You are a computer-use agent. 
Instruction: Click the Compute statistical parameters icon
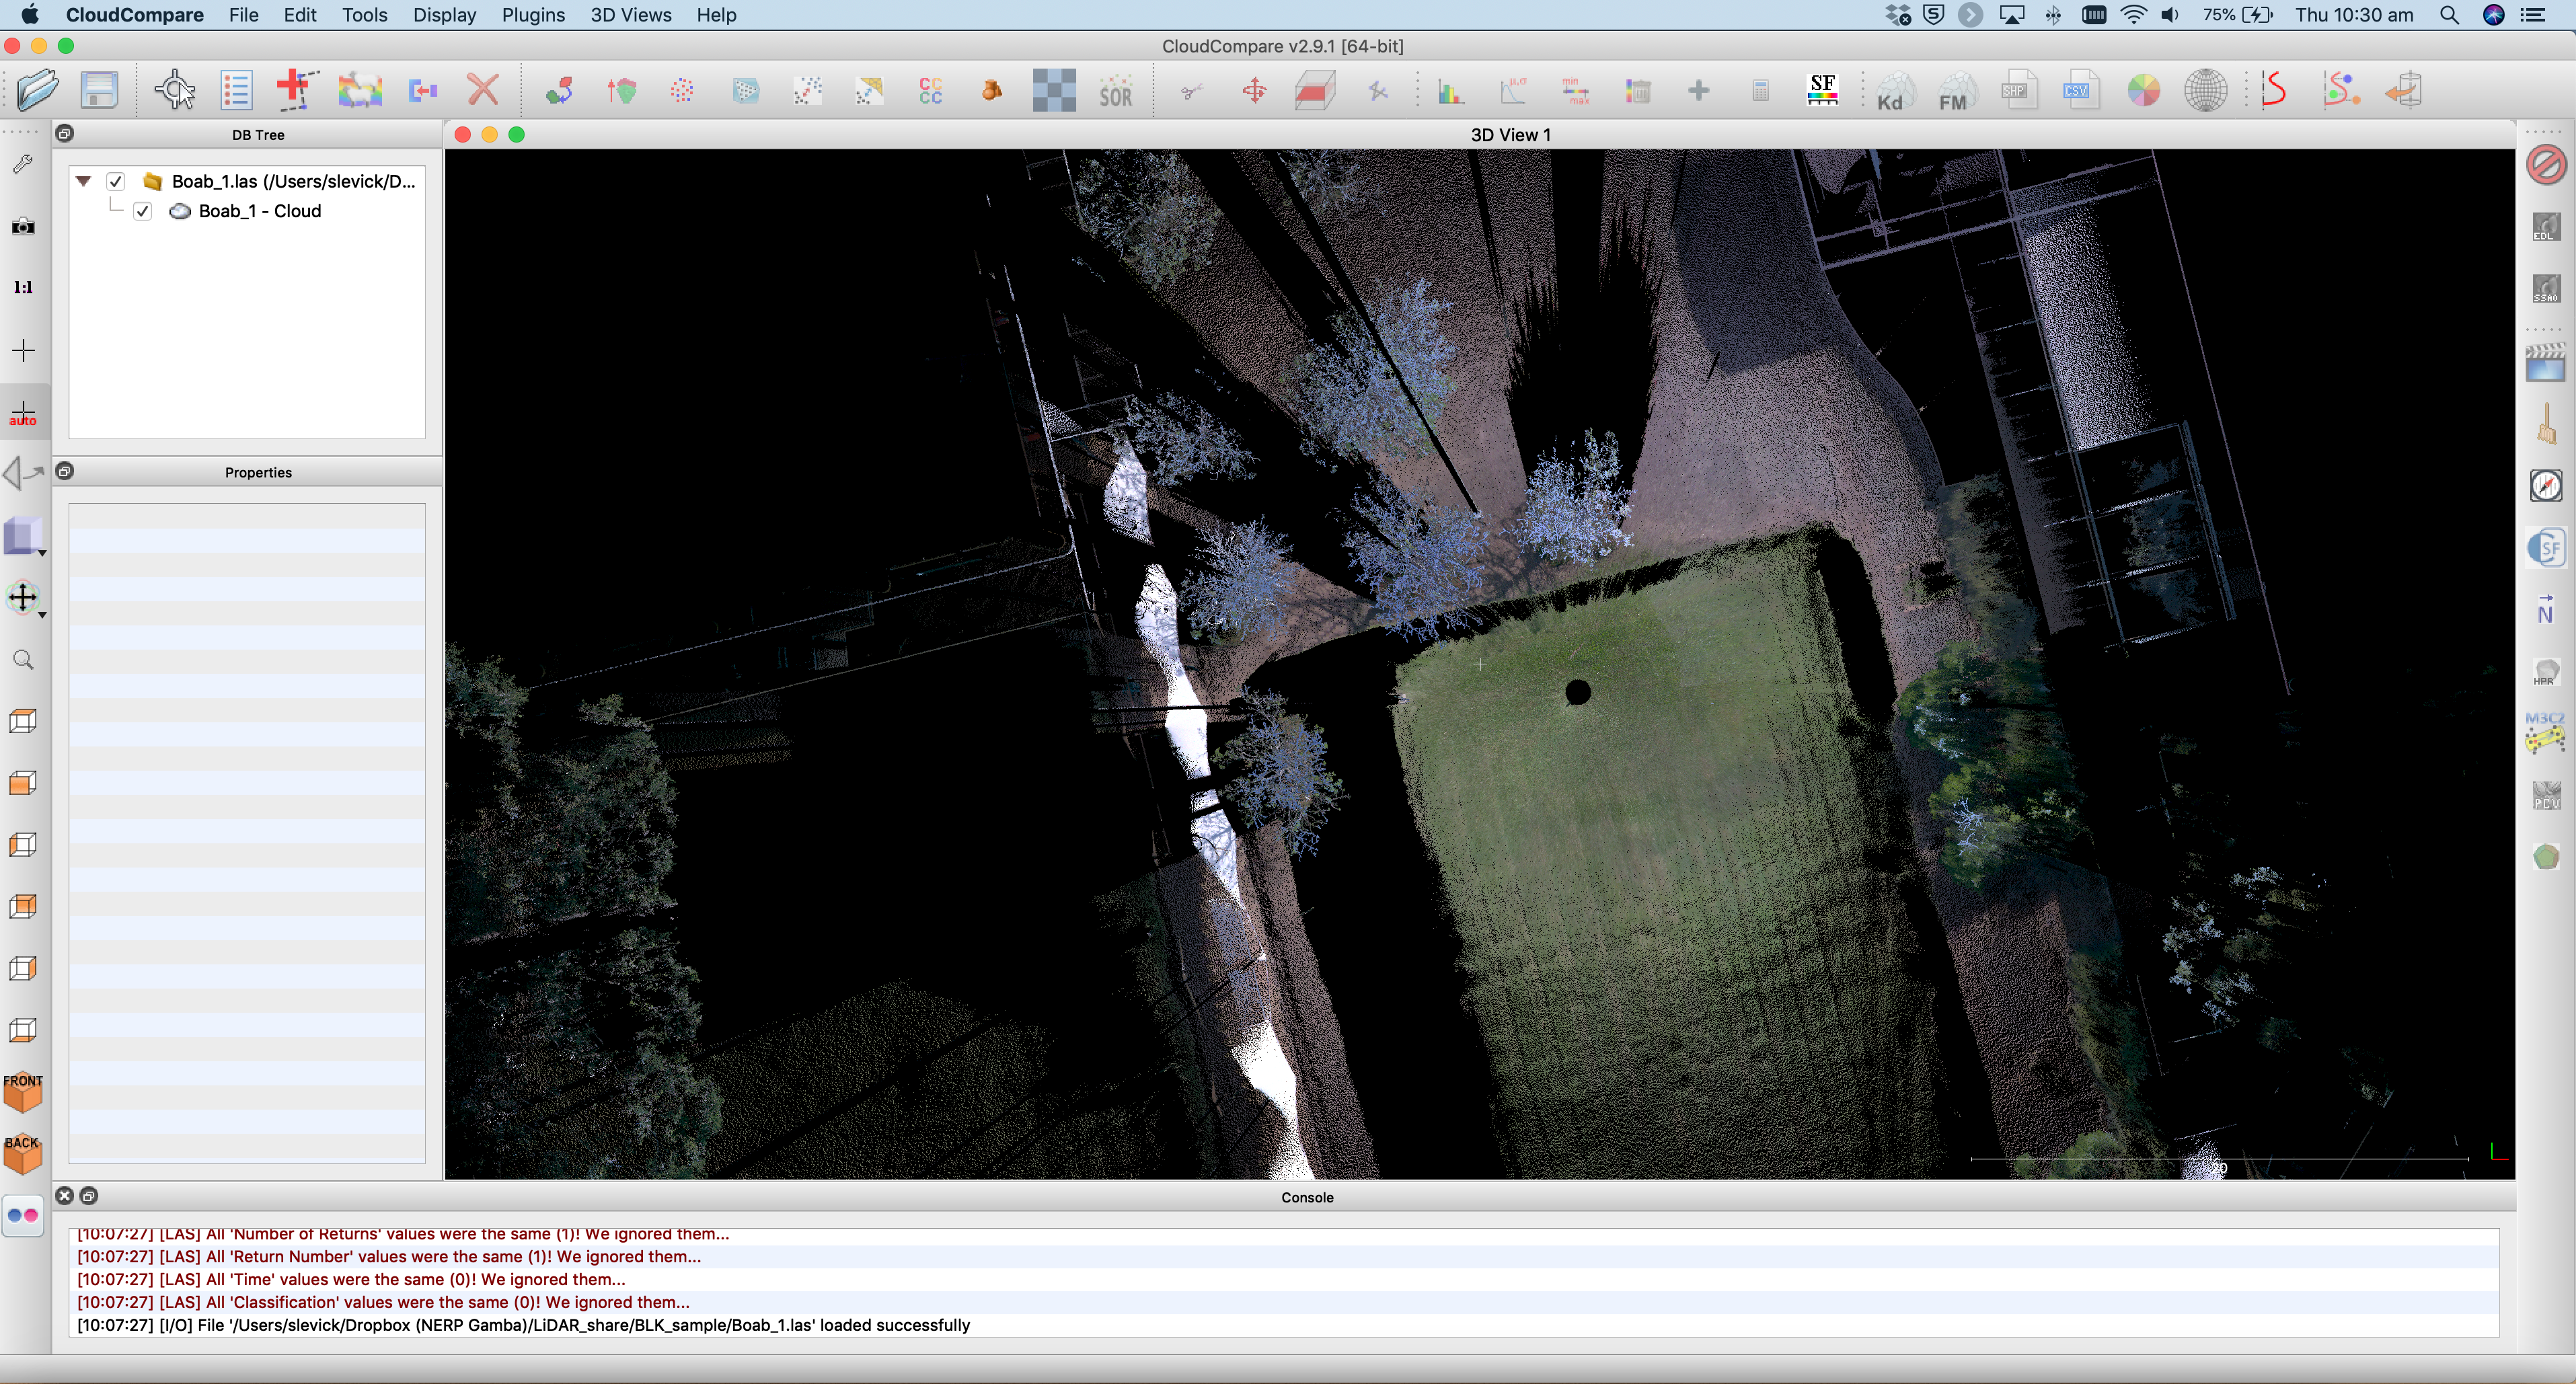coord(1513,91)
